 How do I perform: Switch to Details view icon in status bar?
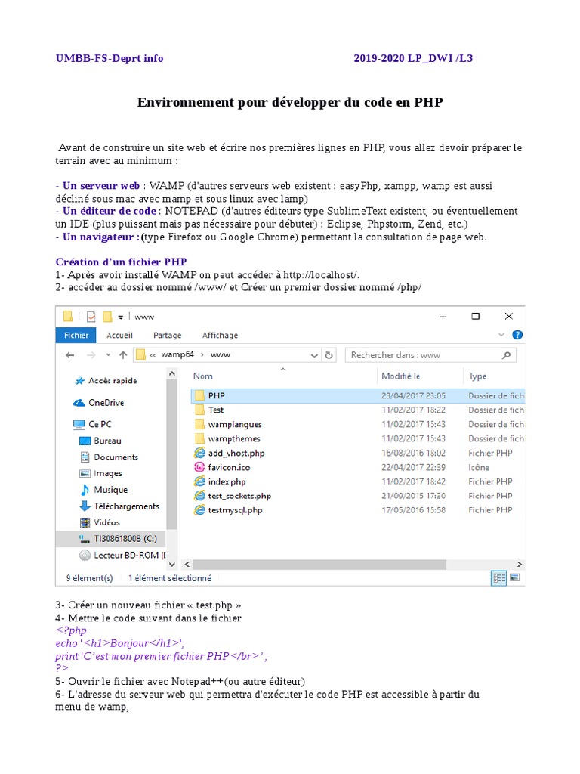[x=499, y=577]
